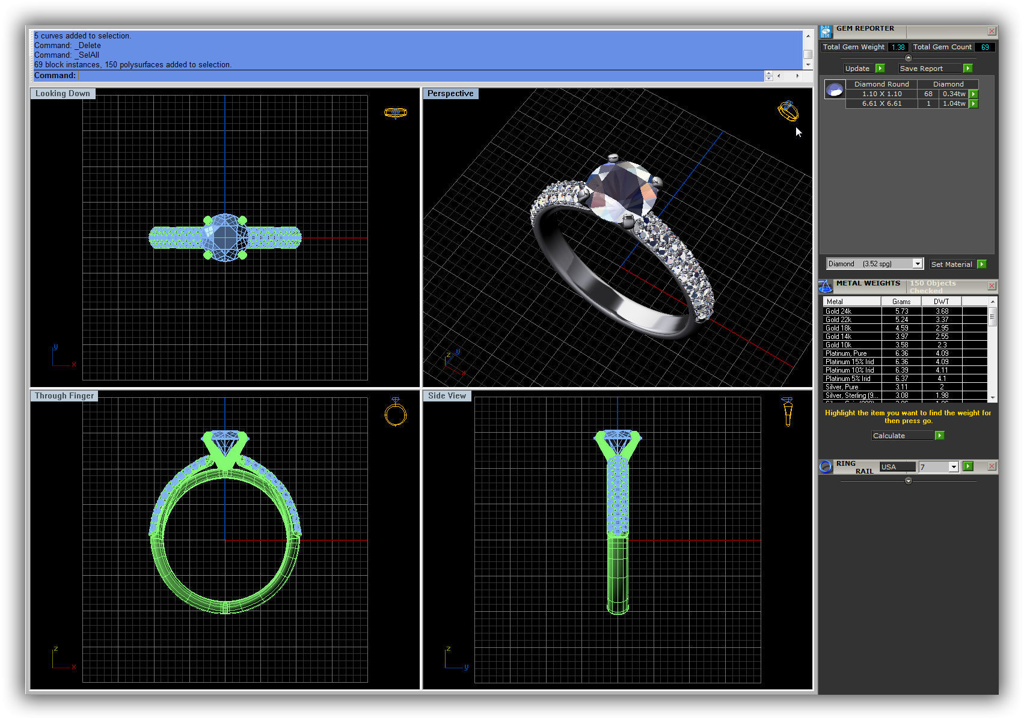Click the command line stepper arrows
Viewport: 1024px width, 720px height.
point(768,76)
